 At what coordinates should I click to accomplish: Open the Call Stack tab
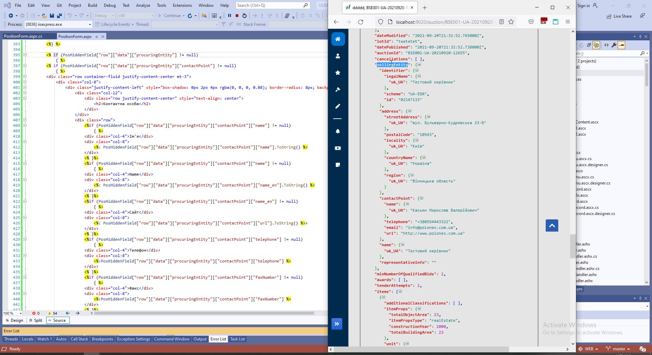[79, 339]
